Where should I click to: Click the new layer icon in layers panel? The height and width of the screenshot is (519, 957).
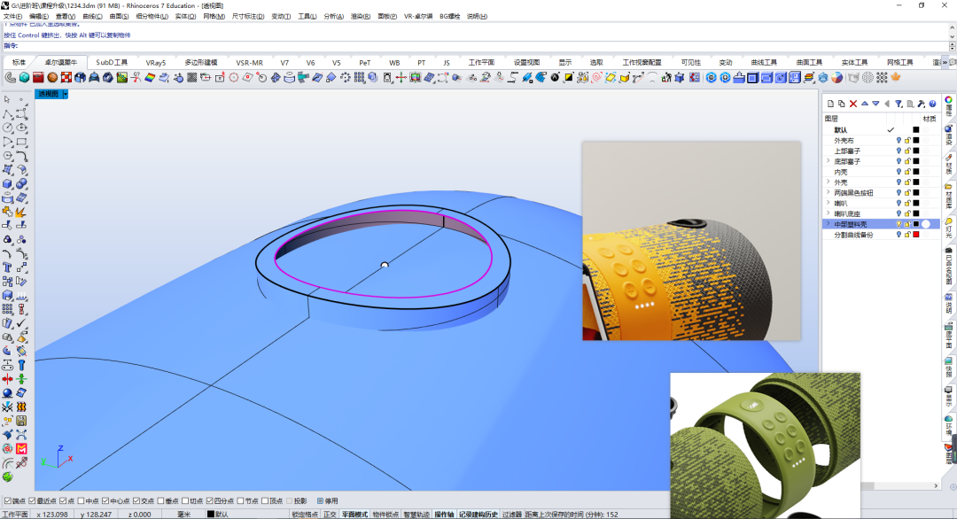(830, 104)
